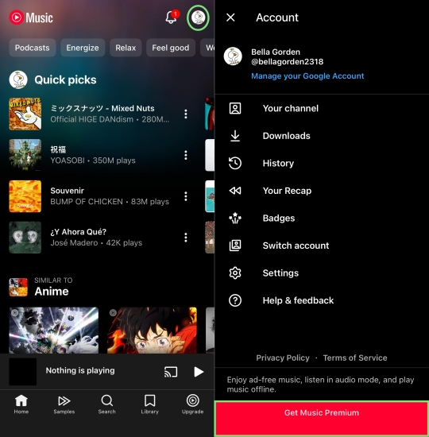Click the Your Recap rewind icon
The height and width of the screenshot is (437, 429).
pyautogui.click(x=235, y=191)
